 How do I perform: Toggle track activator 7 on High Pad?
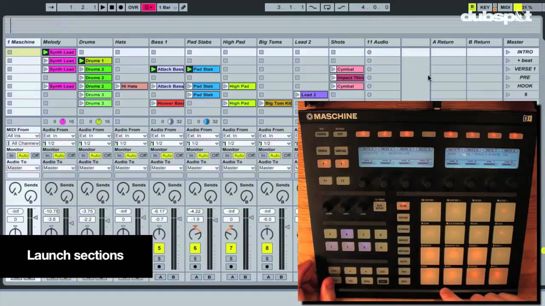coord(231,248)
